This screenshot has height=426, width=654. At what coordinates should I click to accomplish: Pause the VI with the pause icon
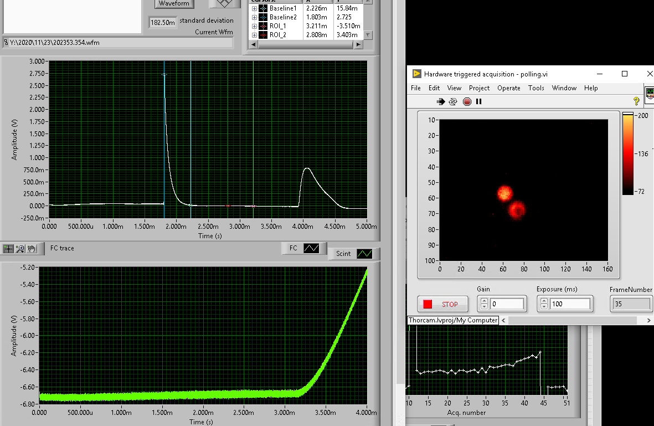pyautogui.click(x=479, y=101)
